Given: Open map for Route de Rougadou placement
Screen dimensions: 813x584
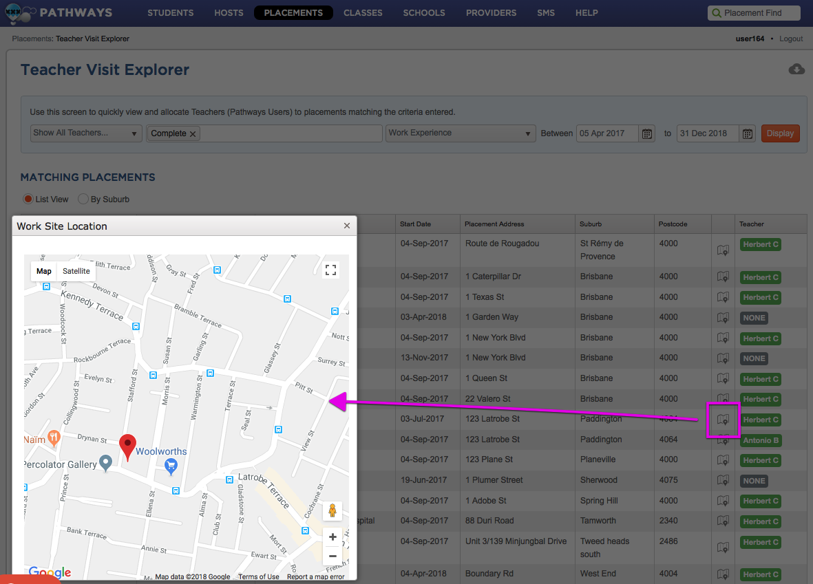Looking at the screenshot, I should (723, 250).
